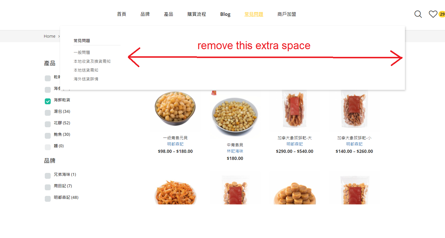445x238 pixels.
Task: Tick the 鮑魚 (30) checkbox
Action: point(48,136)
